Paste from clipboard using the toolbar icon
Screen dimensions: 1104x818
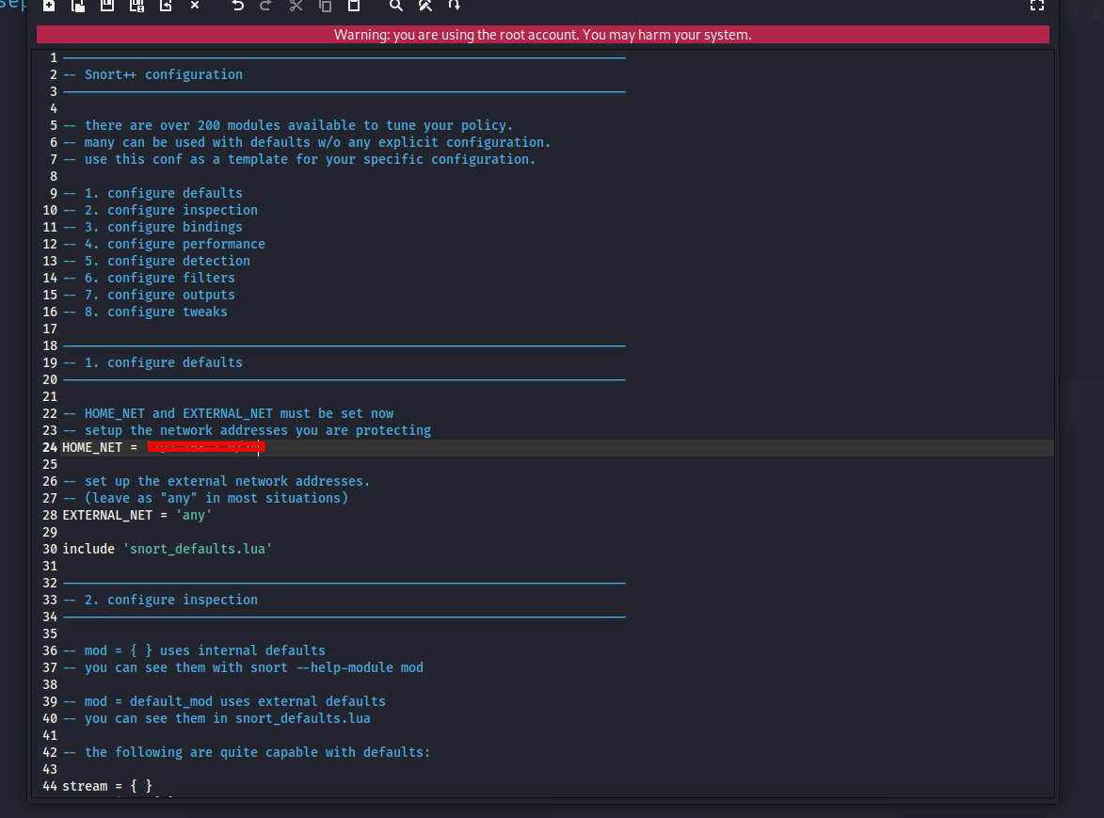coord(354,6)
